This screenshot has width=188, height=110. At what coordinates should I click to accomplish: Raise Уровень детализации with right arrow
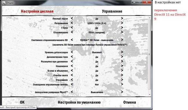pos(122,52)
